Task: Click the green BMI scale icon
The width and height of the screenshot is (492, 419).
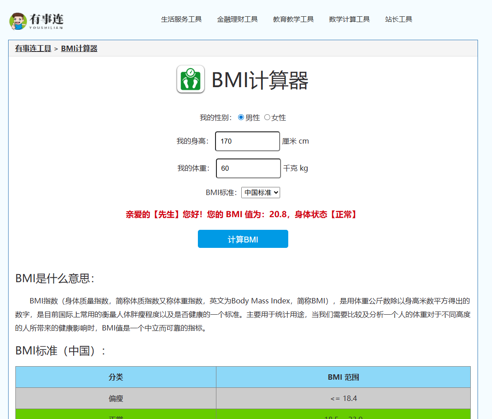Action: [x=190, y=79]
